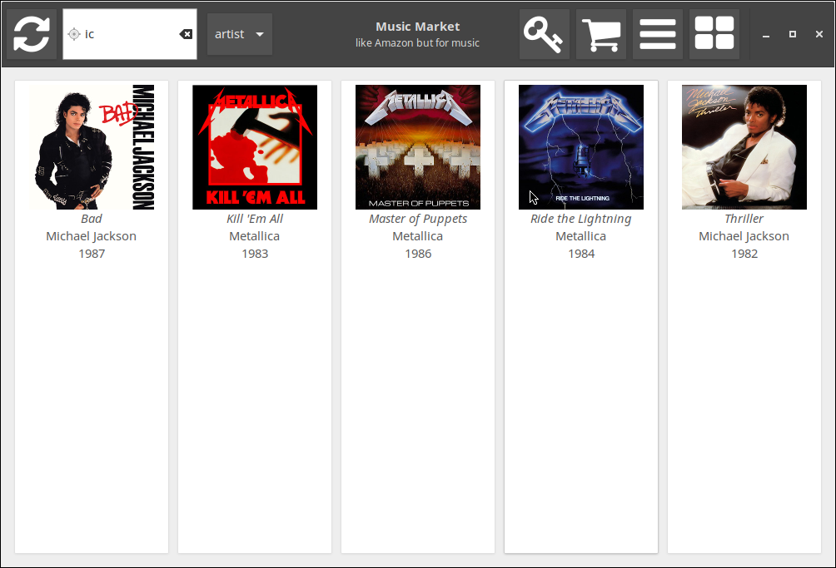The height and width of the screenshot is (568, 836).
Task: Close the Music Market window
Action: click(819, 34)
